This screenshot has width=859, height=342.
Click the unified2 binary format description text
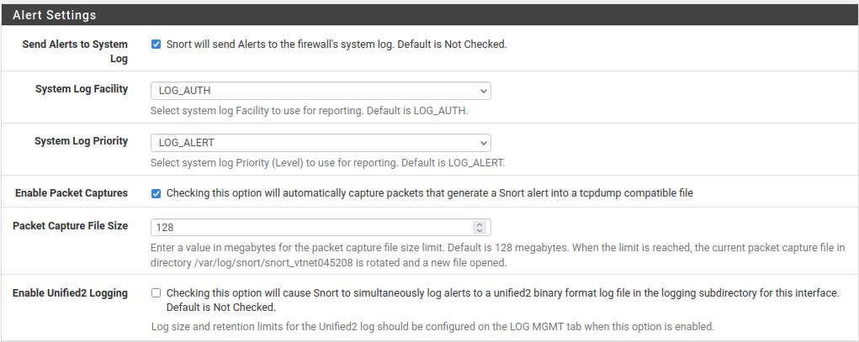pos(502,293)
